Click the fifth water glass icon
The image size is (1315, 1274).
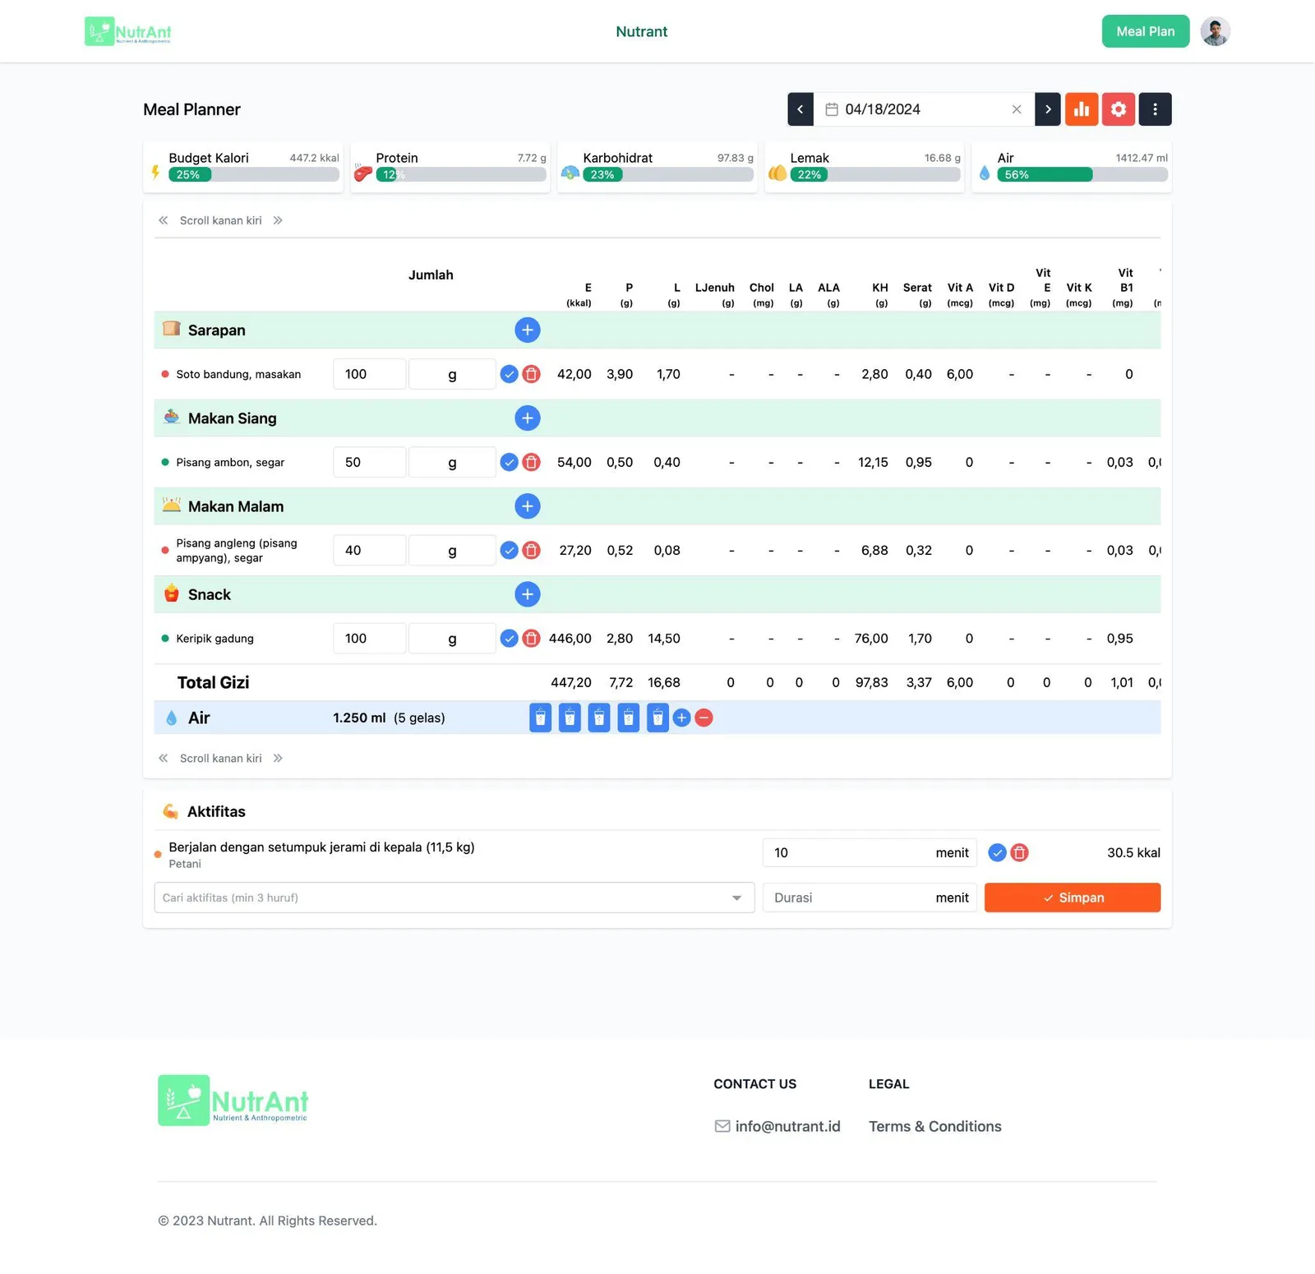pyautogui.click(x=657, y=718)
